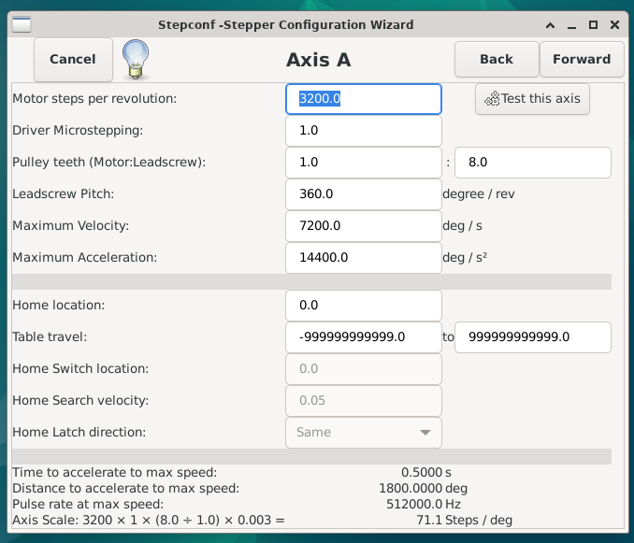Image resolution: width=634 pixels, height=543 pixels.
Task: Click the '512000.0 Hz' pulse rate value
Action: (424, 505)
